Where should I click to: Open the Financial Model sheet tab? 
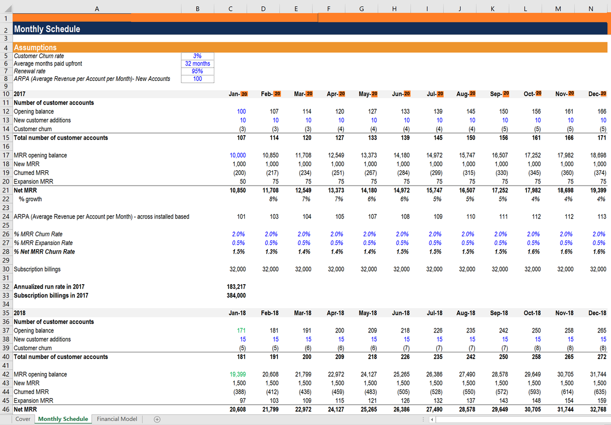[x=117, y=419]
